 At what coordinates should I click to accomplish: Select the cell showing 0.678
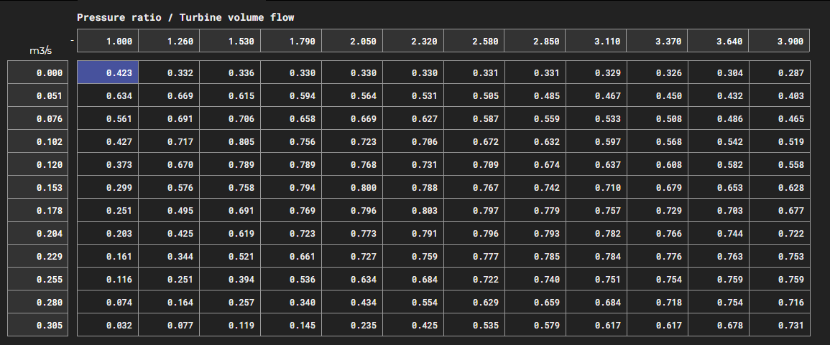point(718,325)
